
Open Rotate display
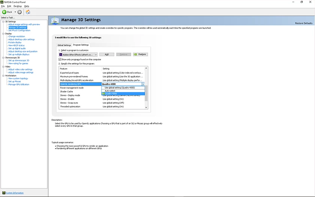click(15, 43)
